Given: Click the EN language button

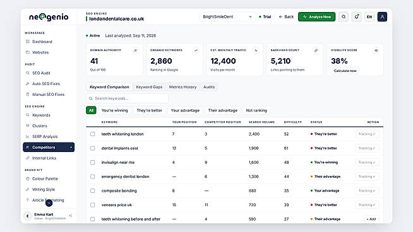Looking at the screenshot, I should tap(369, 17).
